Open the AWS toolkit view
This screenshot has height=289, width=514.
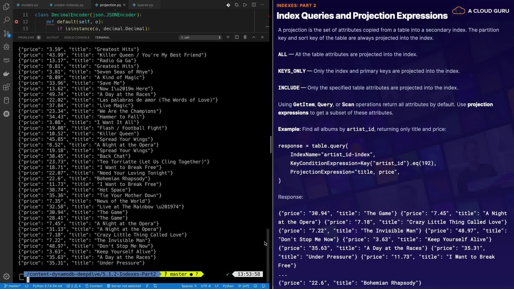coord(6,60)
